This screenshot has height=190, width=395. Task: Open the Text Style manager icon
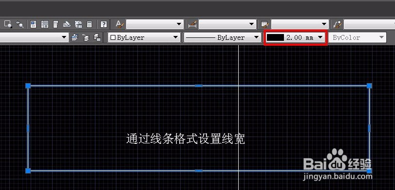click(x=120, y=24)
